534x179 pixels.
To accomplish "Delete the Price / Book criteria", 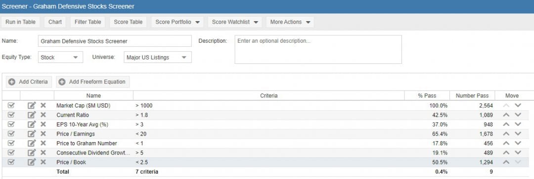I will pos(43,162).
